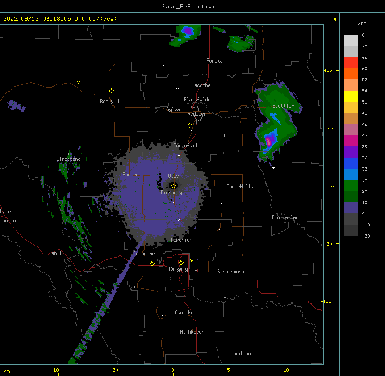Click the white asterisk above Limestone label
The image size is (385, 376).
click(69, 155)
